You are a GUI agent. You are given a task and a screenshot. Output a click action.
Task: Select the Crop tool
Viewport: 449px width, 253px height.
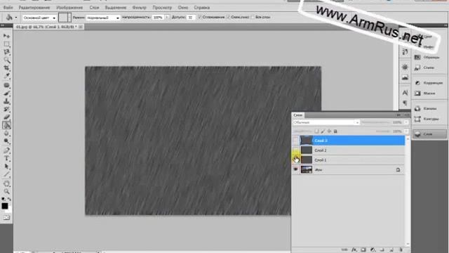coord(6,68)
